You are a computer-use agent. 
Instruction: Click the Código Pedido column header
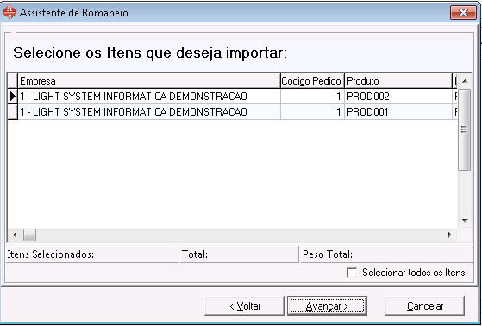point(312,81)
